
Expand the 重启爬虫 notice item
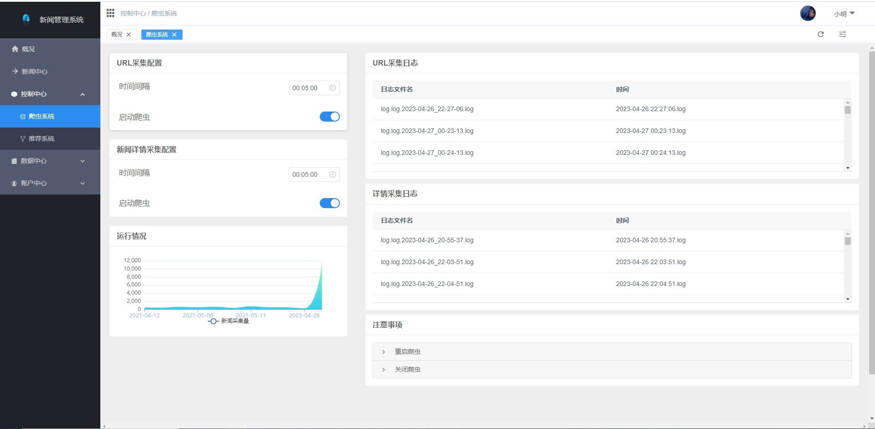tap(407, 352)
